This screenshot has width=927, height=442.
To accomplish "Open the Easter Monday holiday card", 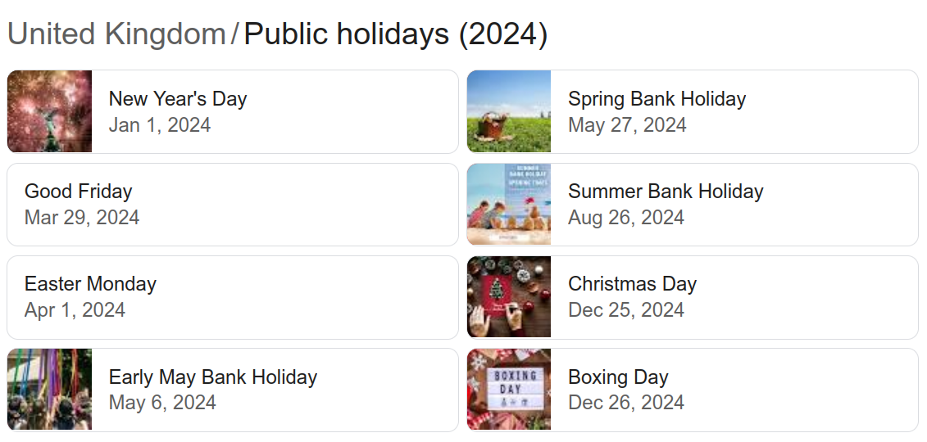I will [232, 297].
